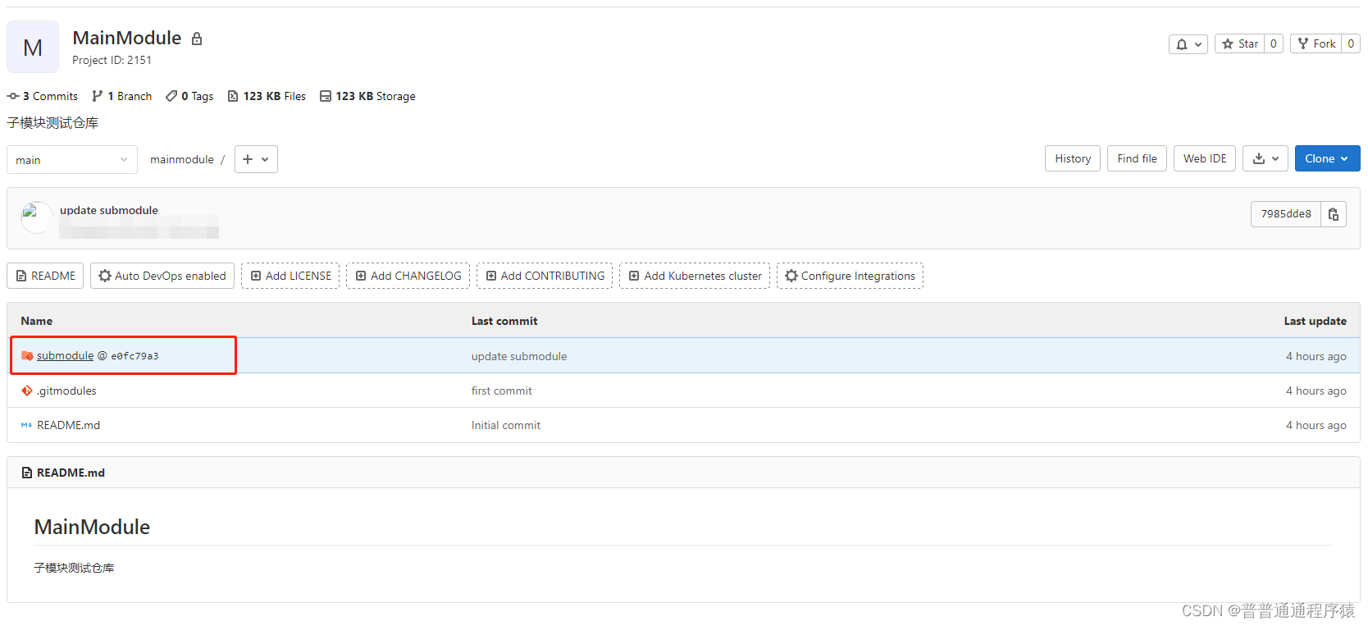Open the 123 KB Files link
Screen dimensions: 1368x626
pyautogui.click(x=267, y=96)
